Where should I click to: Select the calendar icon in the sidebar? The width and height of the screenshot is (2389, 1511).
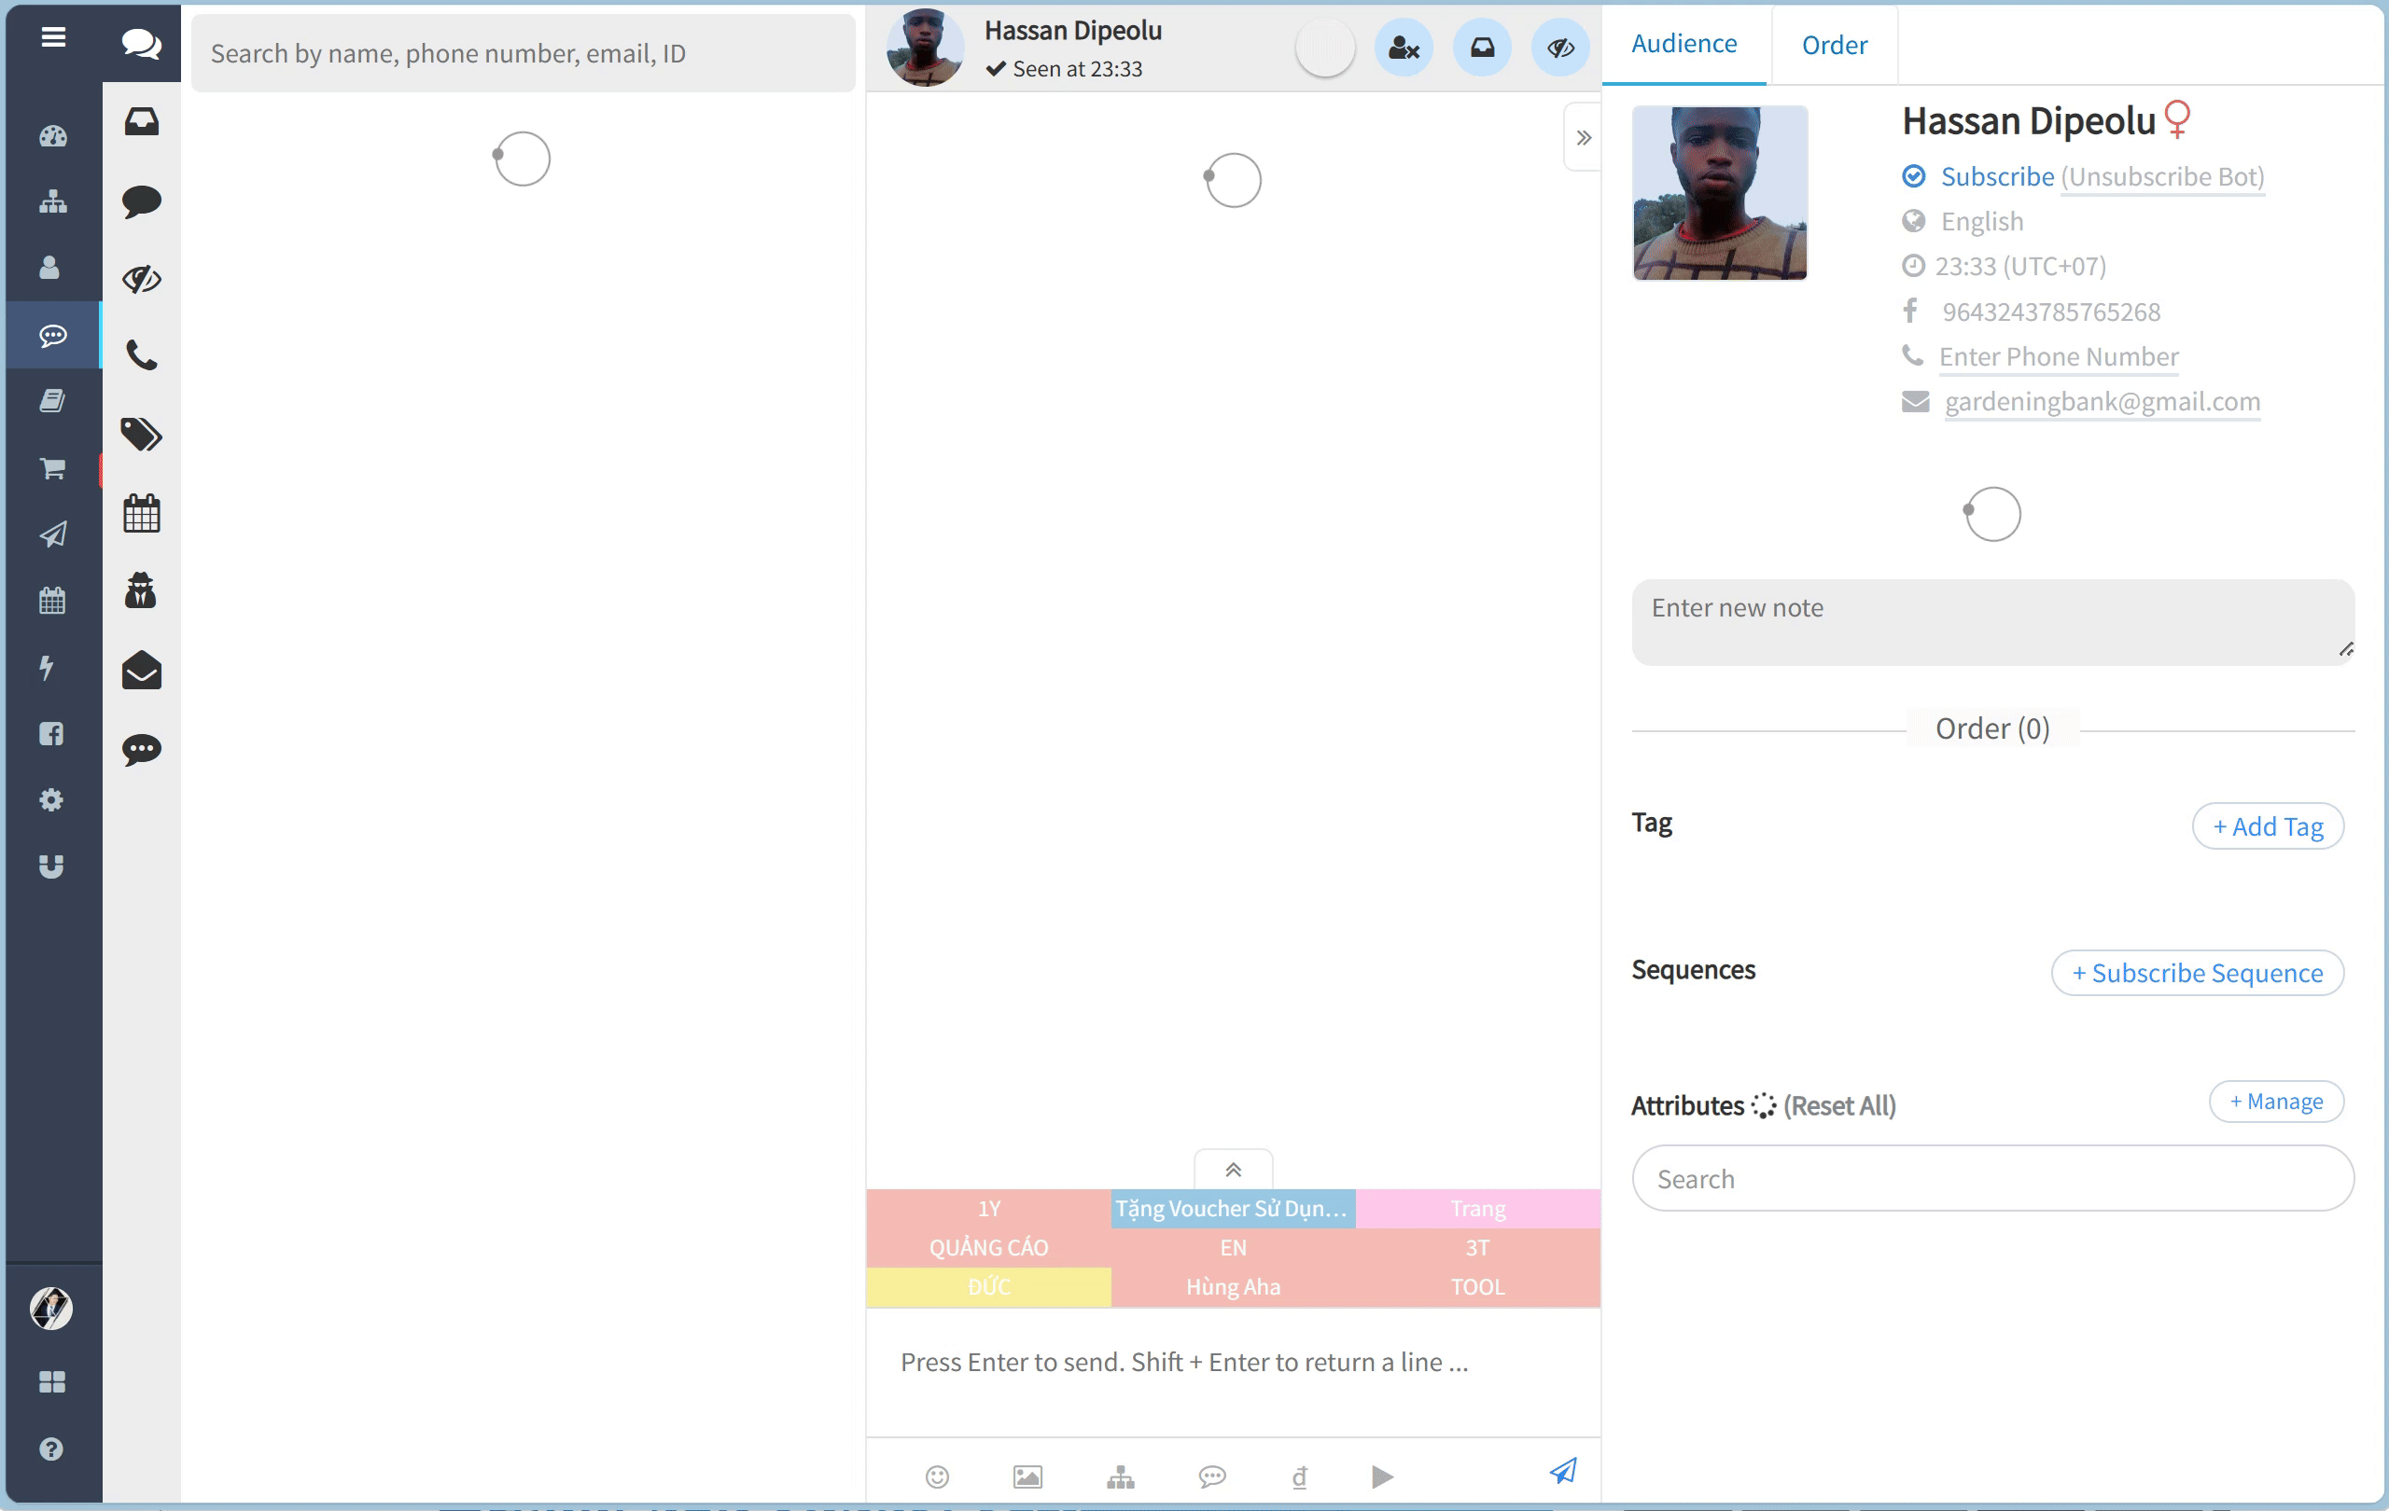coord(141,513)
